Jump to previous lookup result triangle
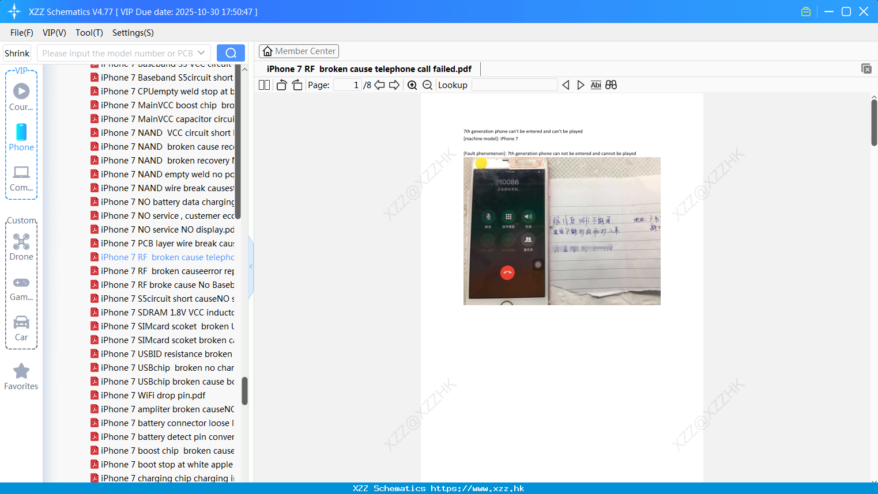This screenshot has width=878, height=494. (566, 85)
